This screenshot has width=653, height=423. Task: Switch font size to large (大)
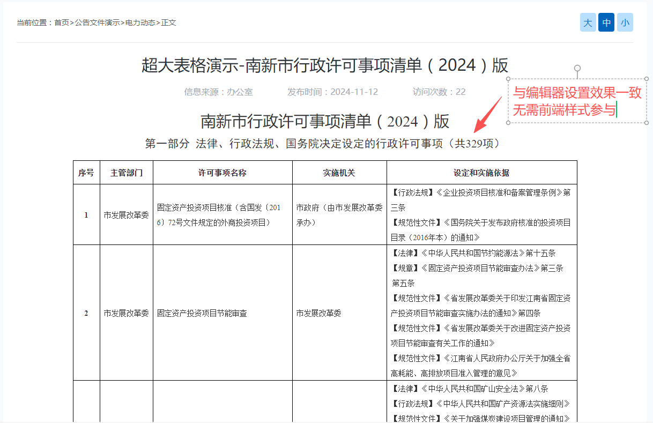588,23
